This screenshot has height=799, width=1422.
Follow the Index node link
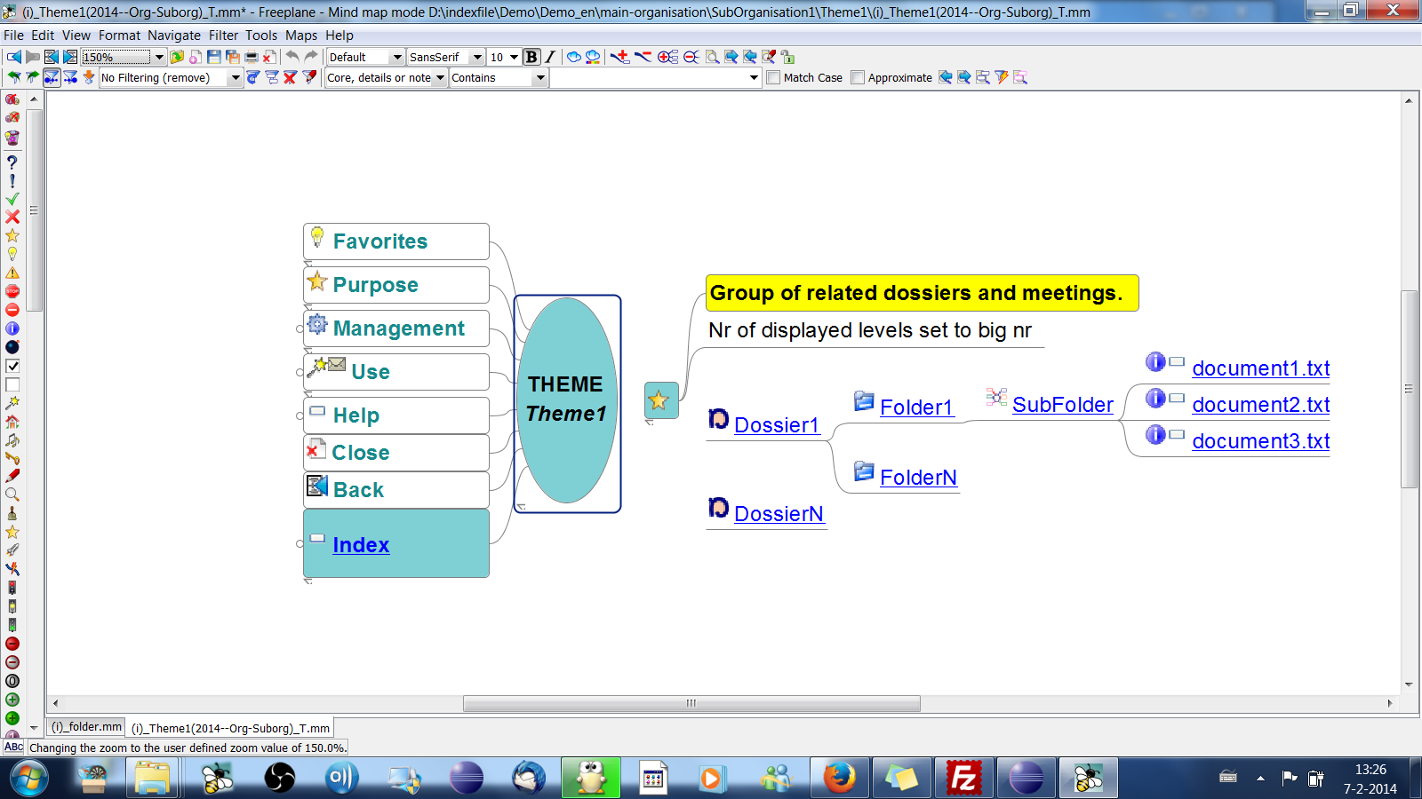click(361, 545)
